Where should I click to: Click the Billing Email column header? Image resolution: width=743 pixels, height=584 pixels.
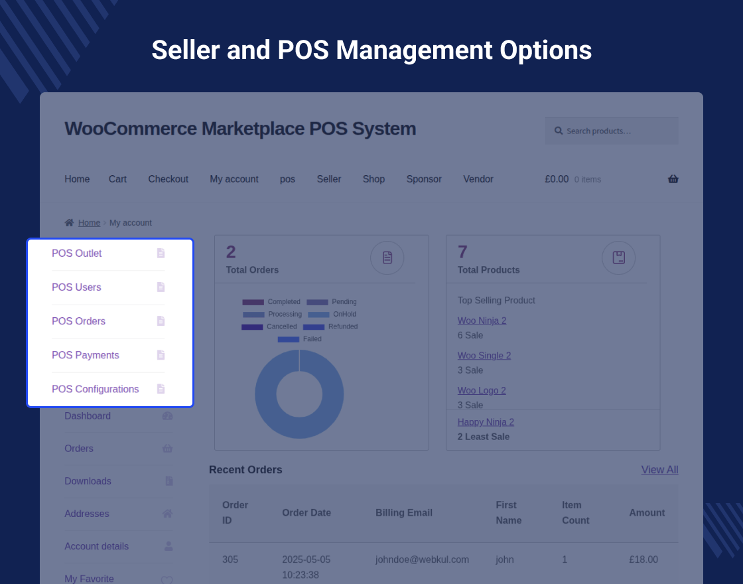tap(404, 512)
